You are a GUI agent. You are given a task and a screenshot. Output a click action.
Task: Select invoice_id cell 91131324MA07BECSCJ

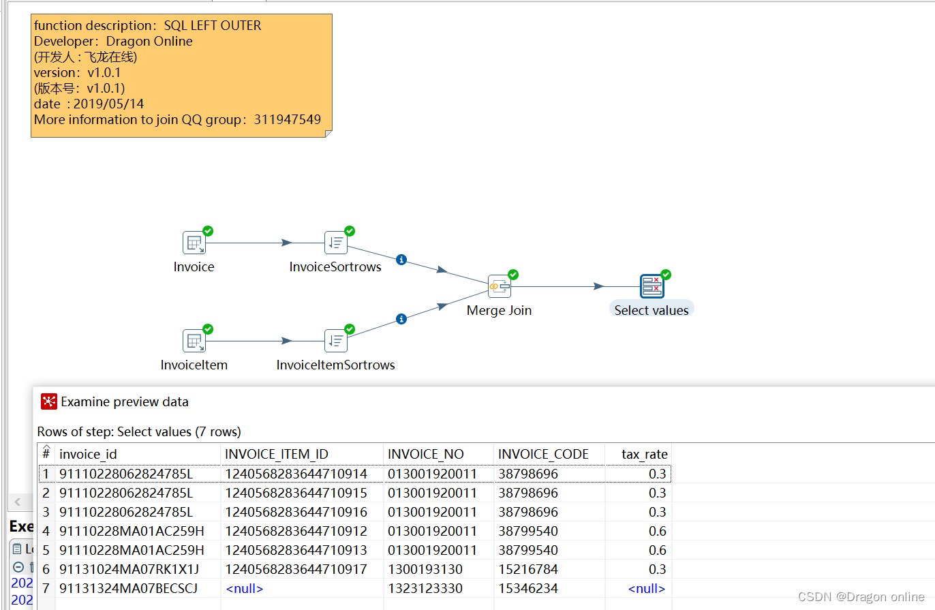139,588
